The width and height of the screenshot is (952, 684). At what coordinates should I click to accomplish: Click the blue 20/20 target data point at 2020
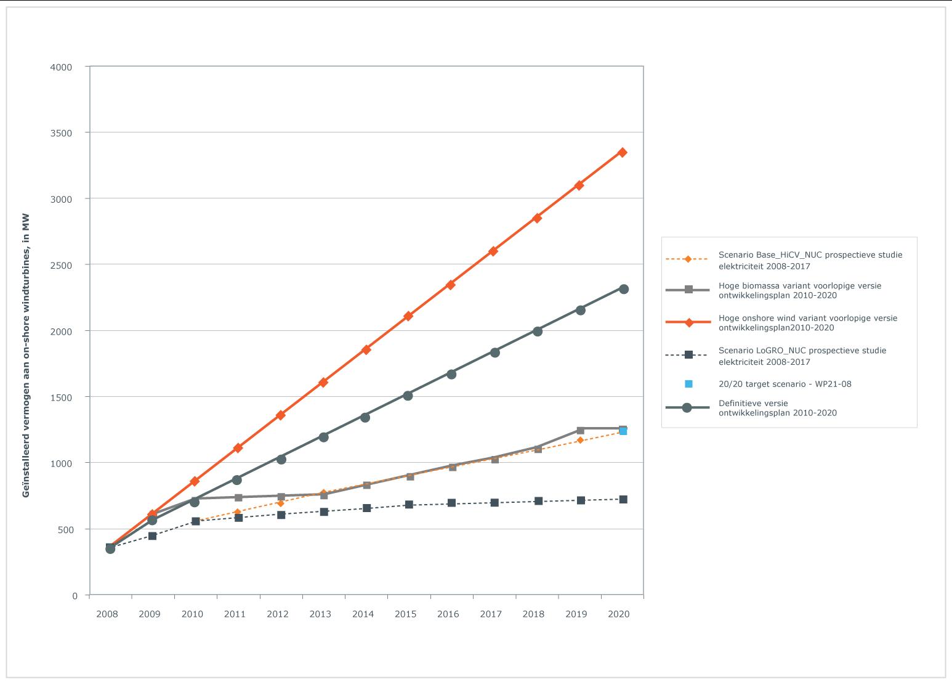[x=623, y=431]
